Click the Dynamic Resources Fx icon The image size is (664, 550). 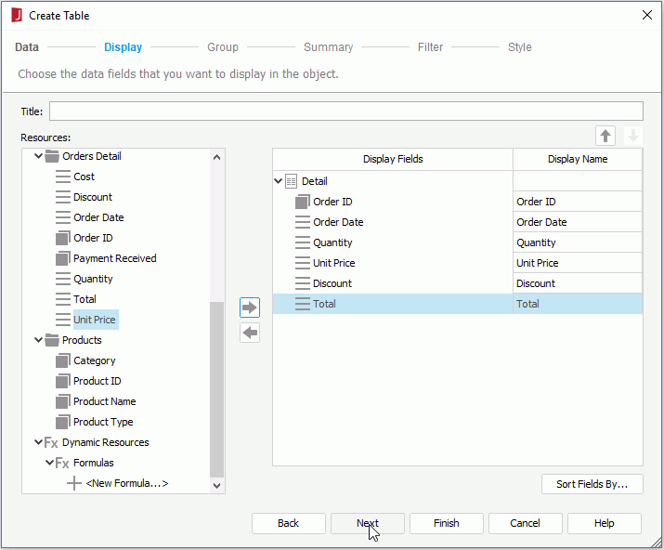(51, 443)
